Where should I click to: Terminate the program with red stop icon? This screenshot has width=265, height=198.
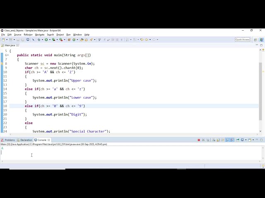(x=199, y=140)
